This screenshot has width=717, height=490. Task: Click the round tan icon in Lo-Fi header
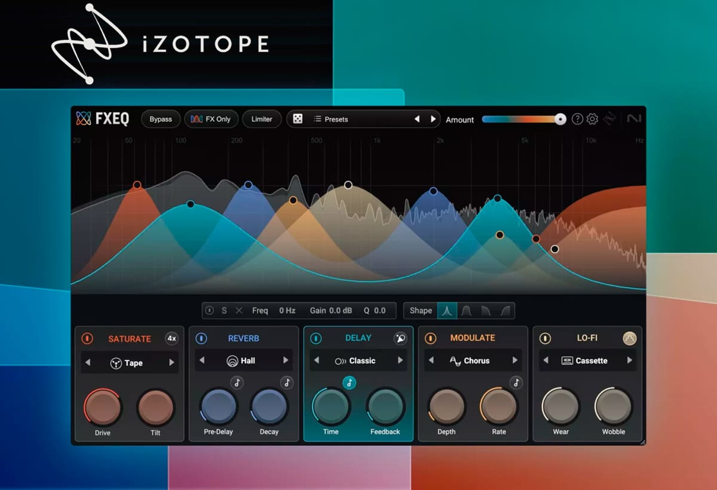[630, 338]
